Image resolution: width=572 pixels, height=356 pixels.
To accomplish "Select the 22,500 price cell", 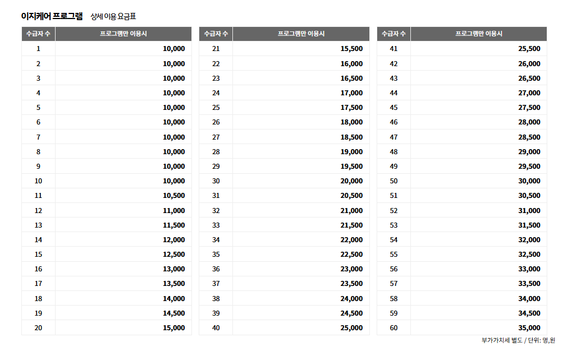I will (351, 255).
